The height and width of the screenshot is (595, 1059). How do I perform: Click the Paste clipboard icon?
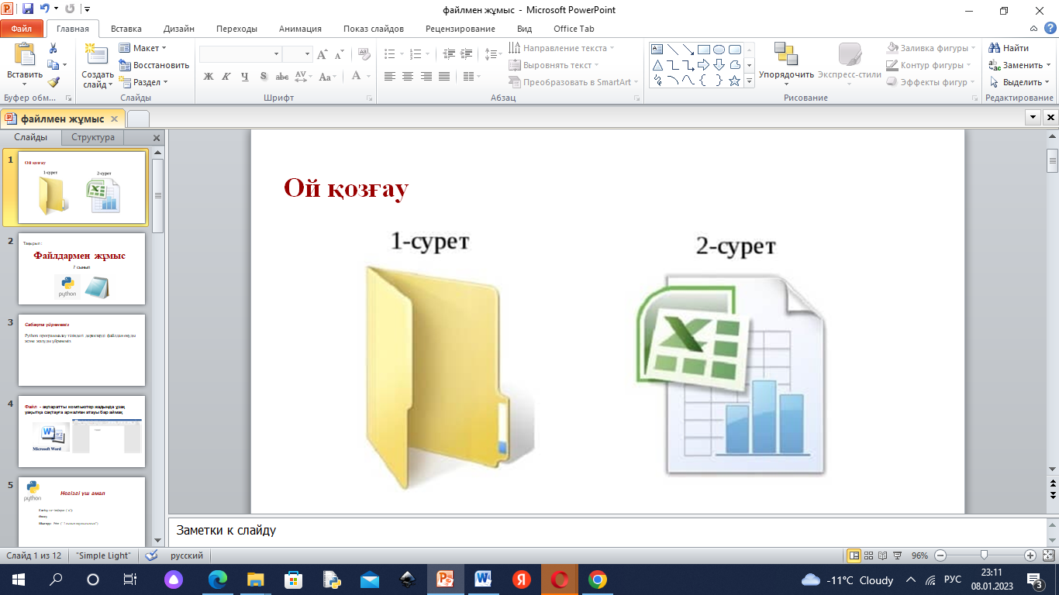click(25, 55)
